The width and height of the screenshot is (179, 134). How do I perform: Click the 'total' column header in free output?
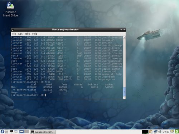tap(33, 85)
